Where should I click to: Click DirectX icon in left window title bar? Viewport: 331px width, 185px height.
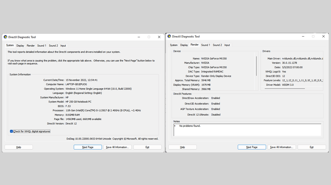[x=5, y=37]
